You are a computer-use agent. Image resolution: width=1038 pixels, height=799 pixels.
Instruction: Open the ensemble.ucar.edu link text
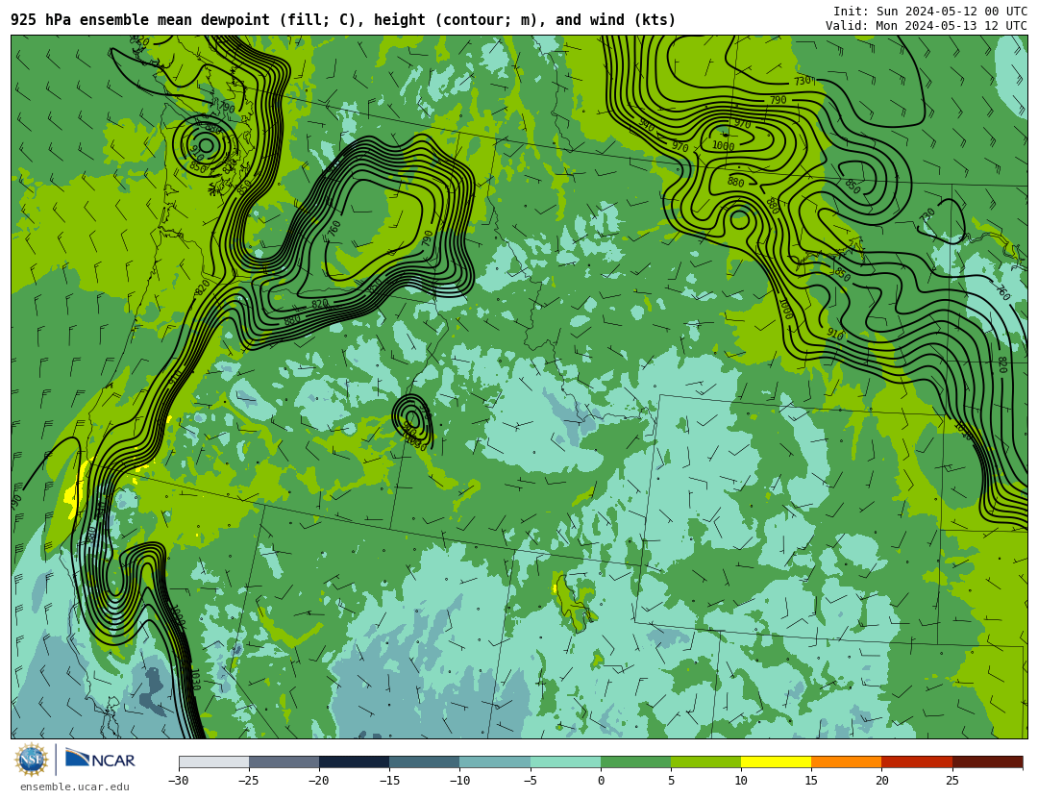[x=75, y=787]
